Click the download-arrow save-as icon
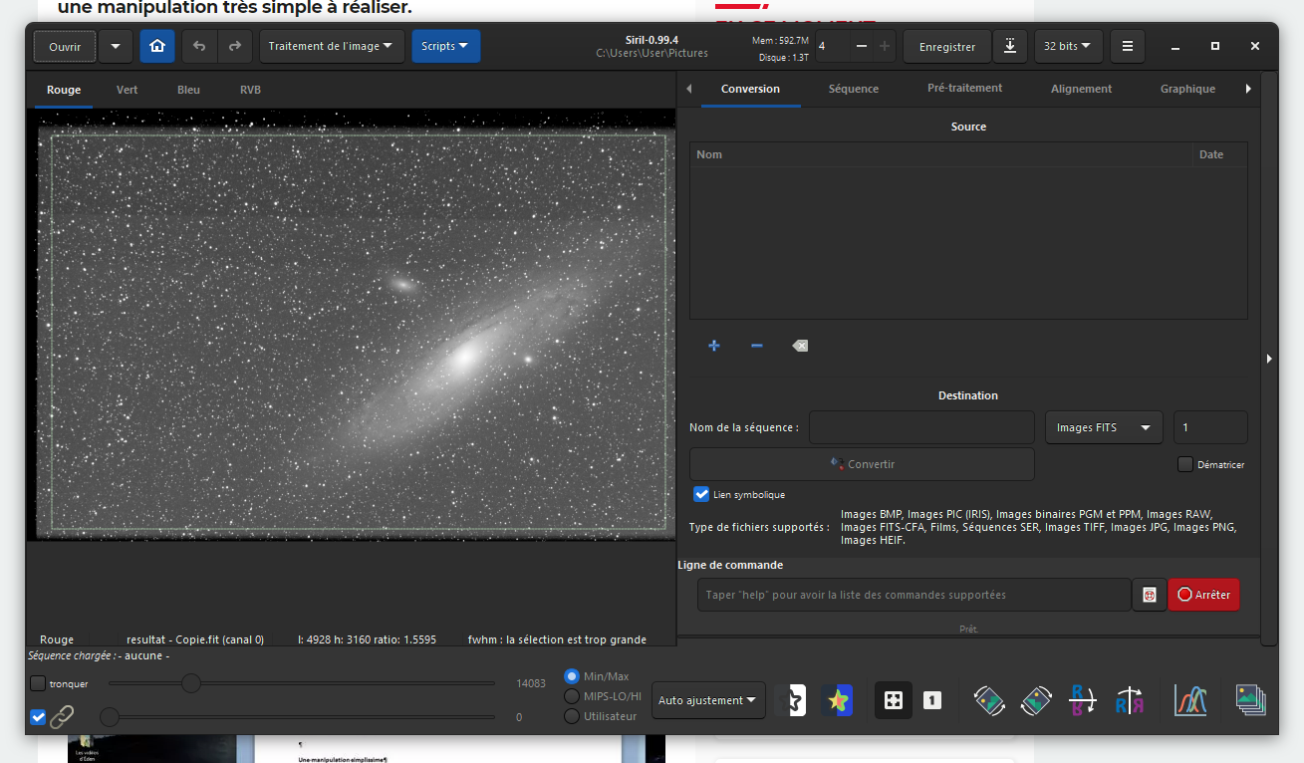Viewport: 1304px width, 763px height. 1010,46
